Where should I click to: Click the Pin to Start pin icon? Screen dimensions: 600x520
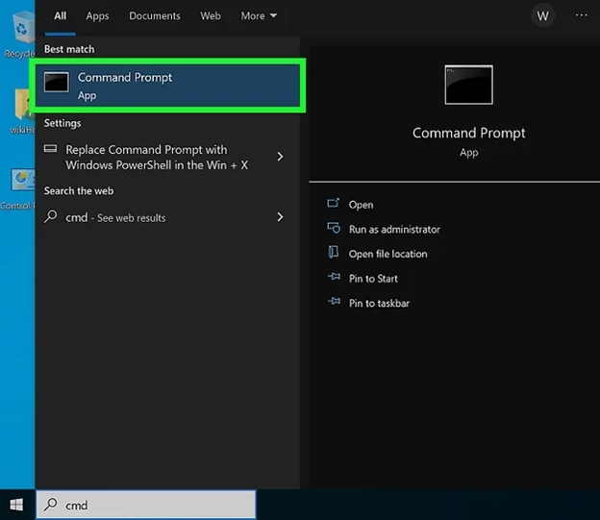[334, 278]
